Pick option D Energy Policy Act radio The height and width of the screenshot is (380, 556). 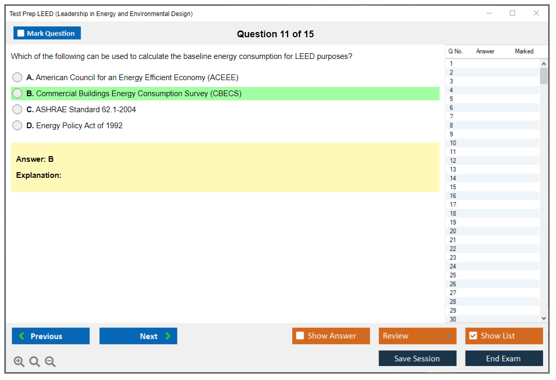tap(18, 126)
